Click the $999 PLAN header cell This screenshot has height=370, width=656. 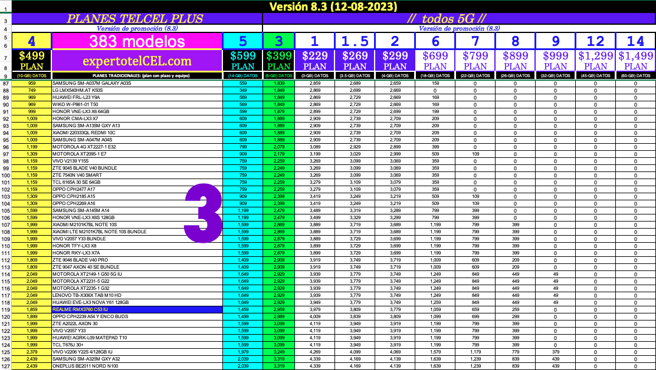click(x=555, y=61)
